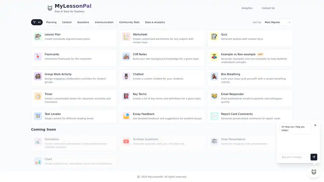Focus the Type your message field
The width and height of the screenshot is (324, 182).
(294, 157)
